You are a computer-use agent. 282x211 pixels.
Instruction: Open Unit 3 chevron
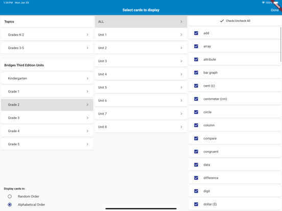(181, 61)
